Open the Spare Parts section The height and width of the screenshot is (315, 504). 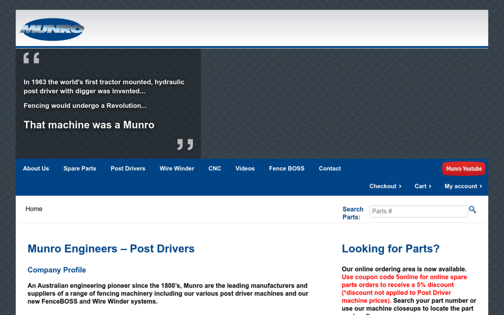click(x=79, y=168)
